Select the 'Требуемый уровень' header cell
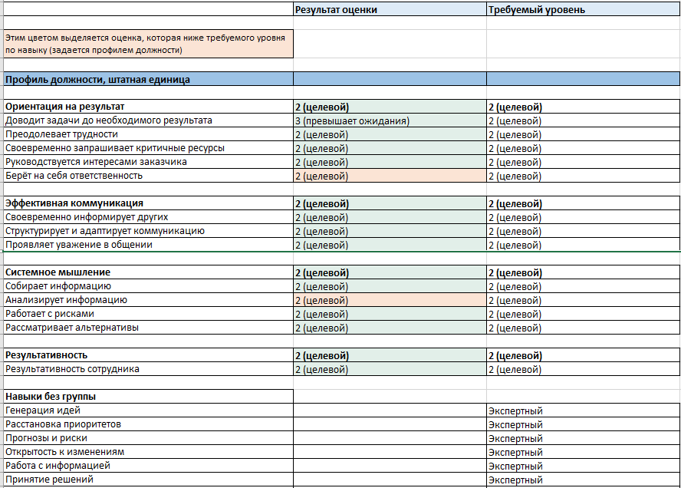 (583, 9)
